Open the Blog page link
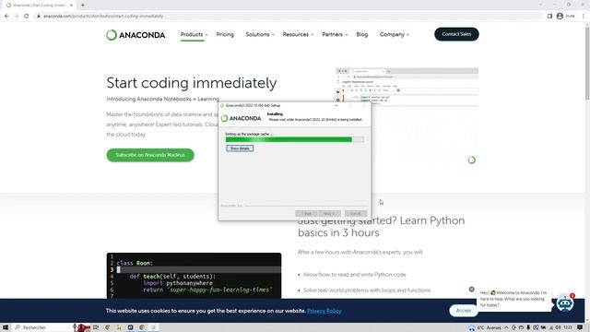 [362, 34]
